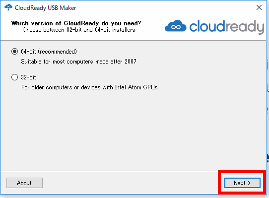269x198 pixels.
Task: Click the word "Next" on the Next button
Action: (x=240, y=183)
